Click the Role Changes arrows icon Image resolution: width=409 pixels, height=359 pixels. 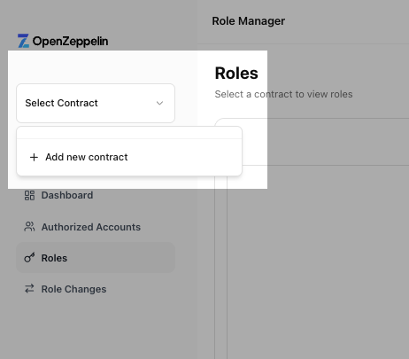coord(29,288)
